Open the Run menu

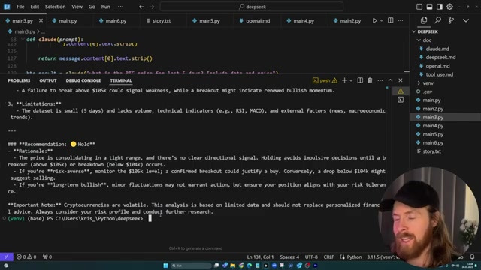[105, 7]
